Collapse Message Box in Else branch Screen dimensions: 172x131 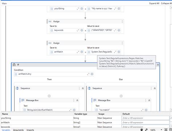149,101
